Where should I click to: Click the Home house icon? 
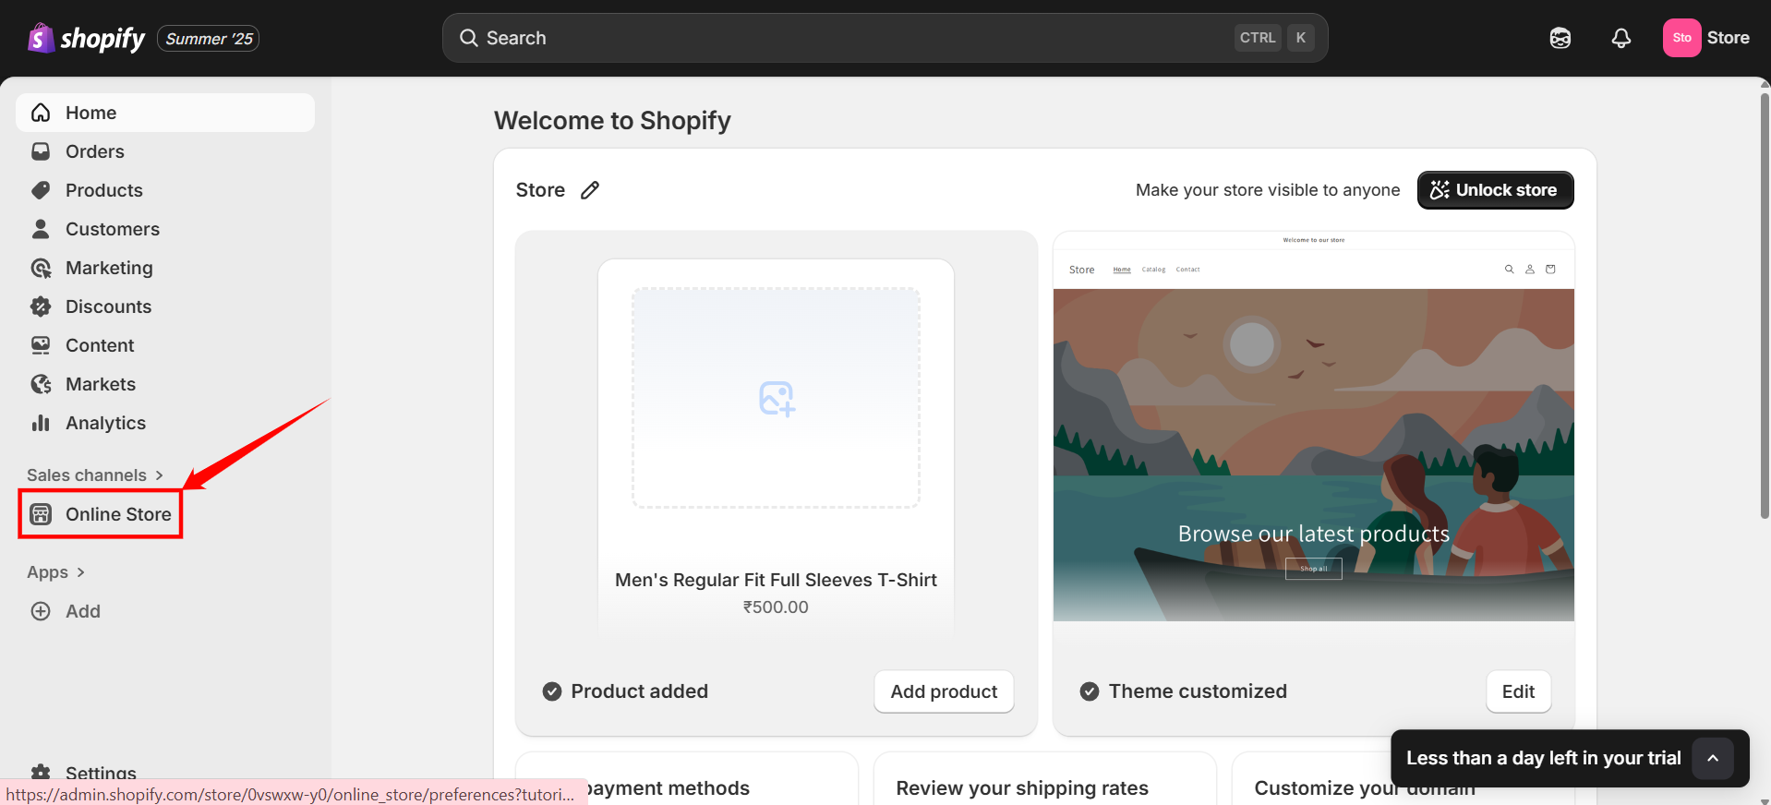pyautogui.click(x=41, y=113)
